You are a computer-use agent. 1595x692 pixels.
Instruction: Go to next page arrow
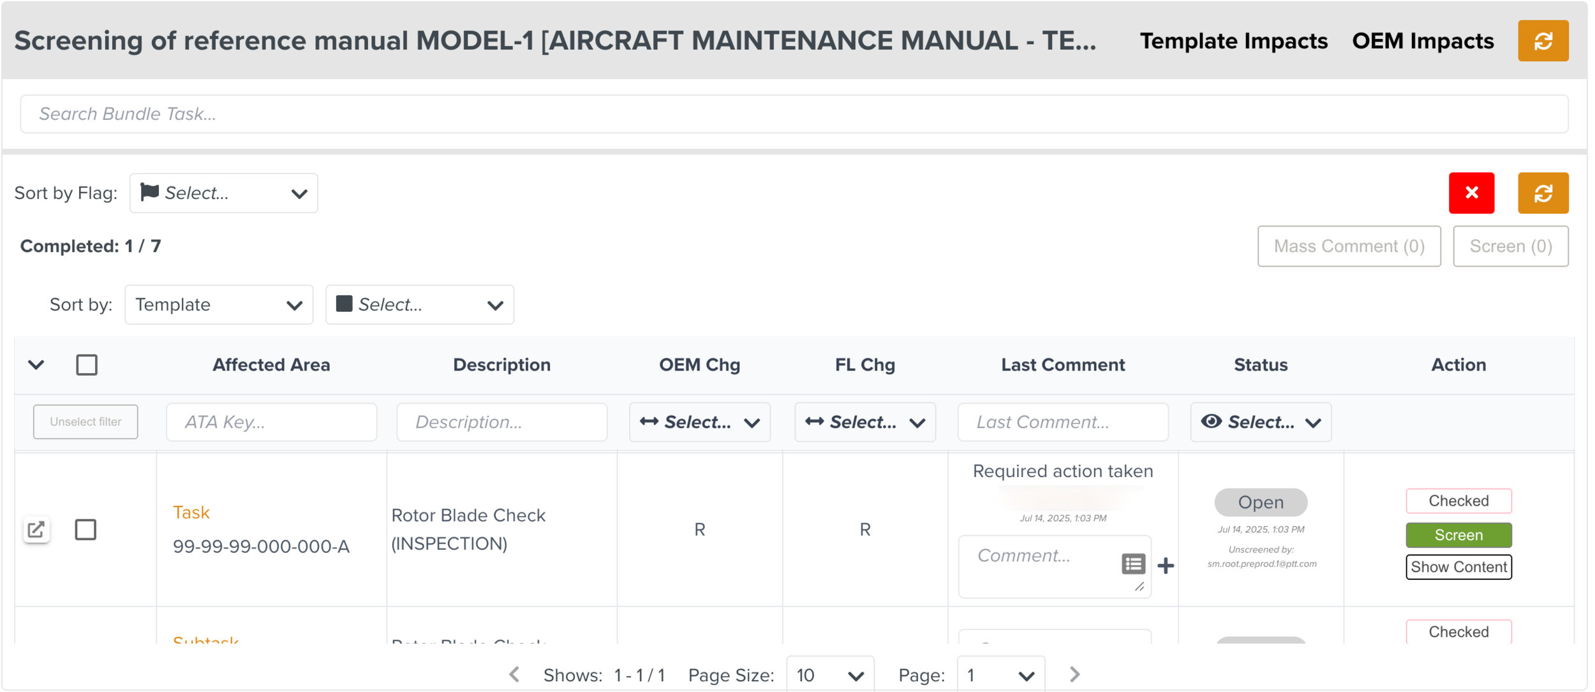pyautogui.click(x=1074, y=674)
